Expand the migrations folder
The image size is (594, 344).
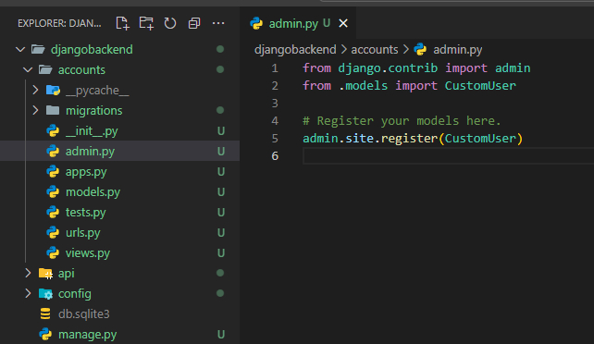pos(35,110)
